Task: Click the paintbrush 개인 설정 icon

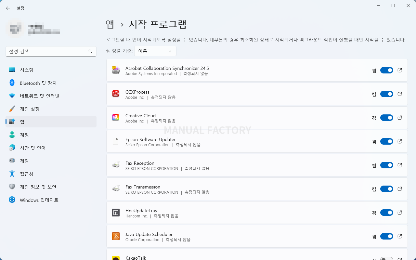Action: 12,109
